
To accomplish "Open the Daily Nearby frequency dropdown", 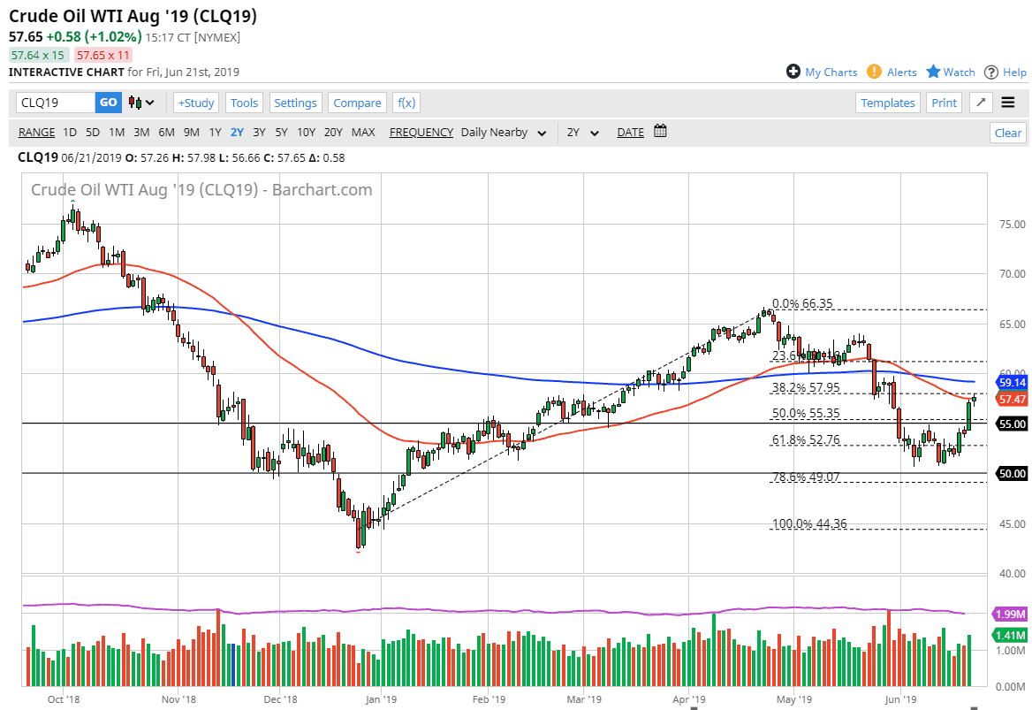I will click(504, 132).
